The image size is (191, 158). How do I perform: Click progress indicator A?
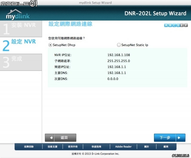pyautogui.click(x=166, y=25)
